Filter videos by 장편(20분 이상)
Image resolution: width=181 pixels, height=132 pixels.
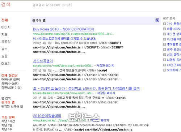click(x=12, y=88)
